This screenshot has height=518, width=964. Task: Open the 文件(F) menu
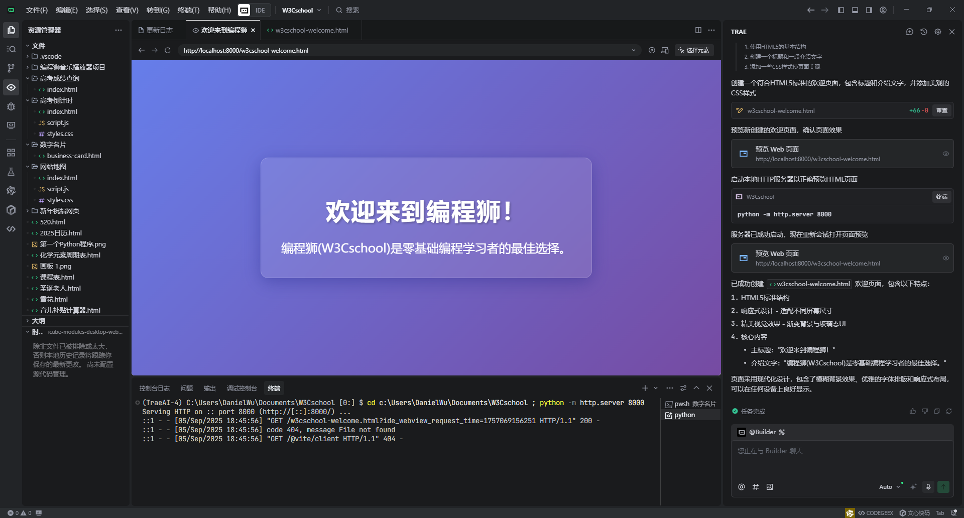[x=37, y=10]
